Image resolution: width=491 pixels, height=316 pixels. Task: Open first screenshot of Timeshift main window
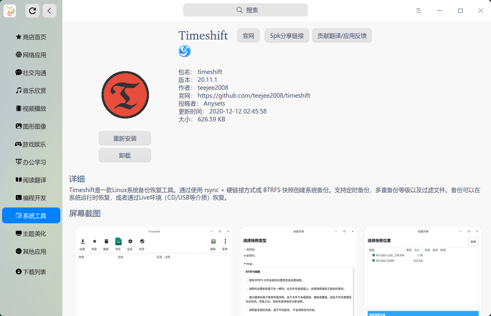(x=154, y=272)
